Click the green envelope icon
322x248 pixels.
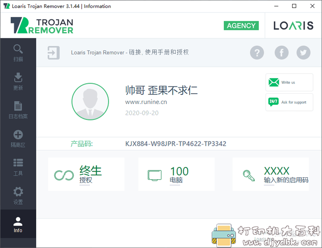point(274,82)
